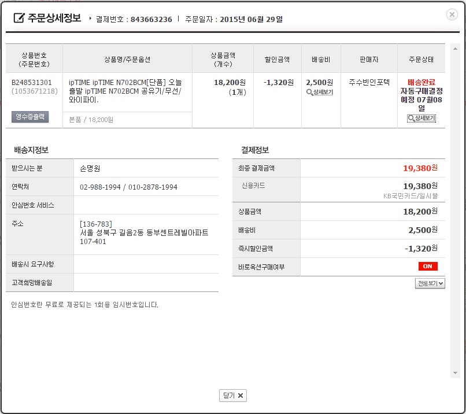The image size is (466, 414).
Task: Close the order detail popup with X icon
Action: (x=452, y=14)
